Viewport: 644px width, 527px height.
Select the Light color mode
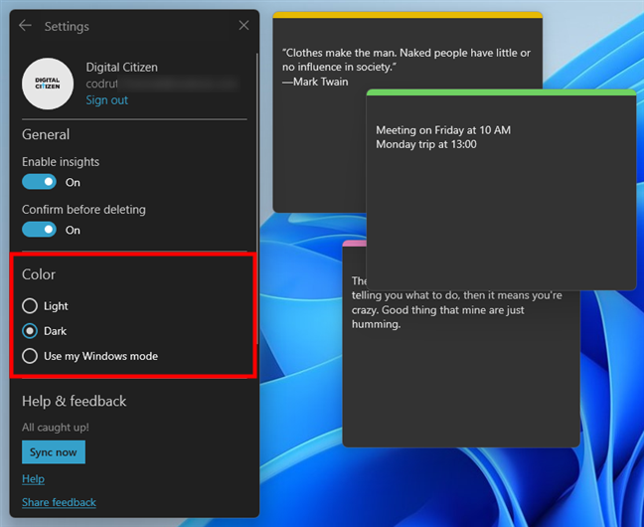(30, 306)
